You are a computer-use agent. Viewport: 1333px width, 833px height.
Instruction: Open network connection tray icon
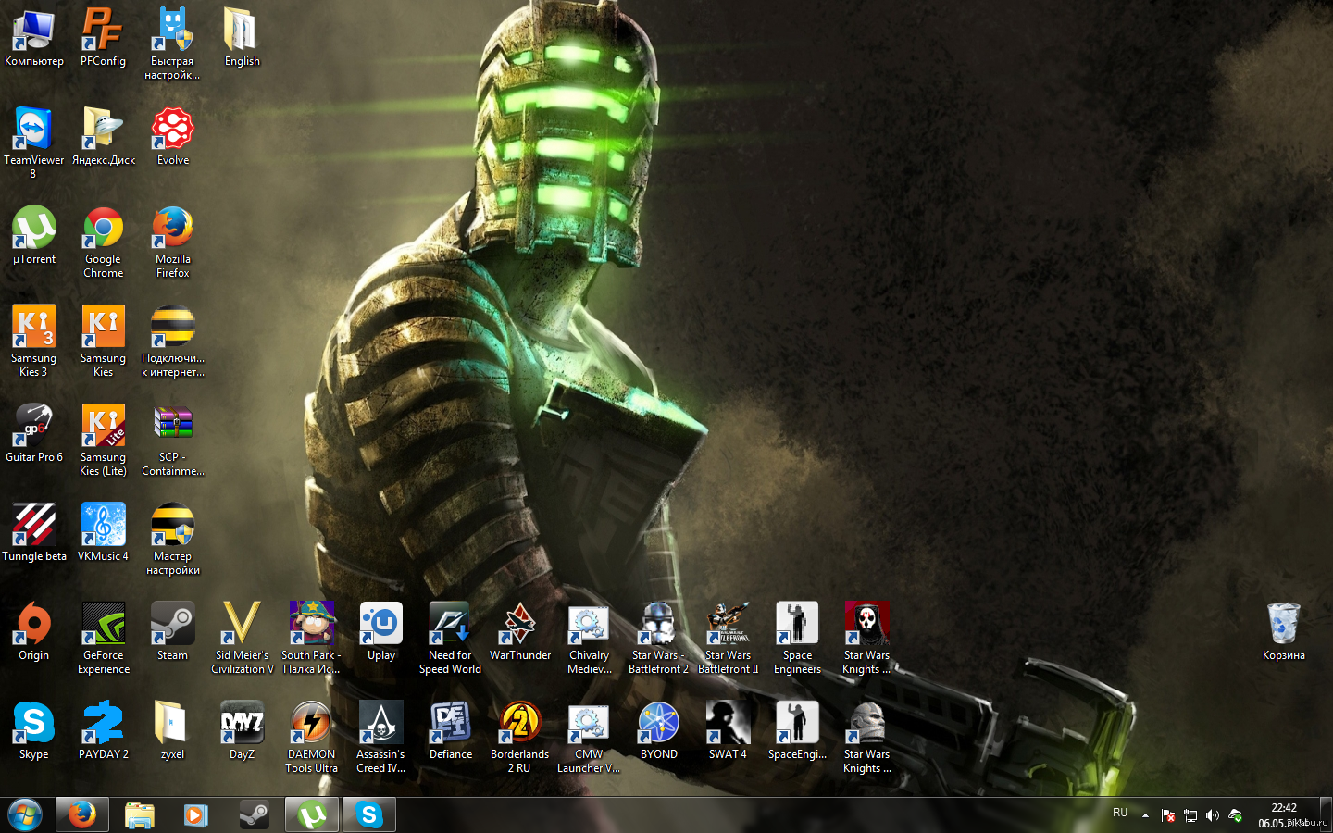pyautogui.click(x=1190, y=815)
